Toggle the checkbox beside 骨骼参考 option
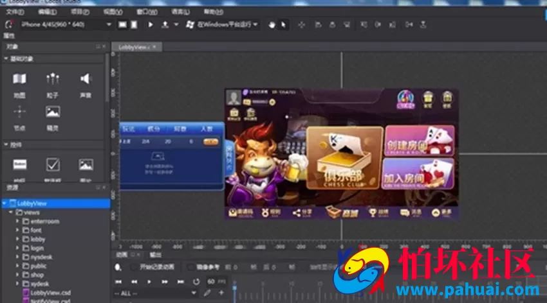This screenshot has width=547, height=303. tap(190, 267)
